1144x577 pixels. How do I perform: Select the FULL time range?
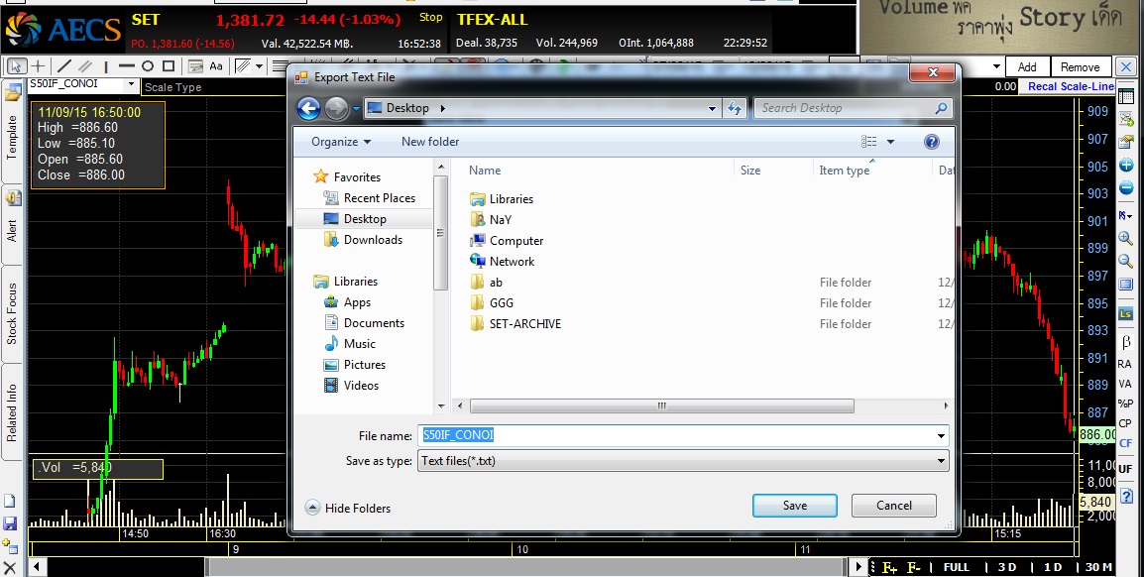coord(957,567)
